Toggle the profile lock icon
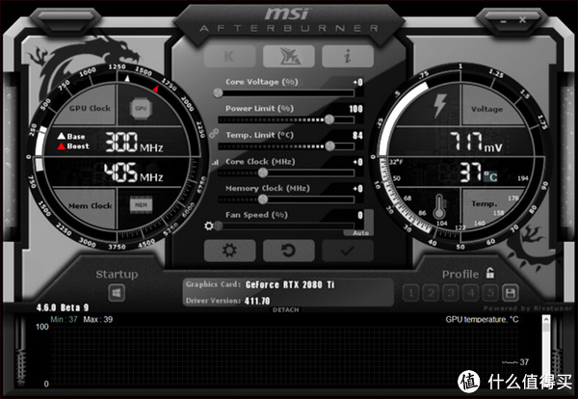 [x=491, y=274]
